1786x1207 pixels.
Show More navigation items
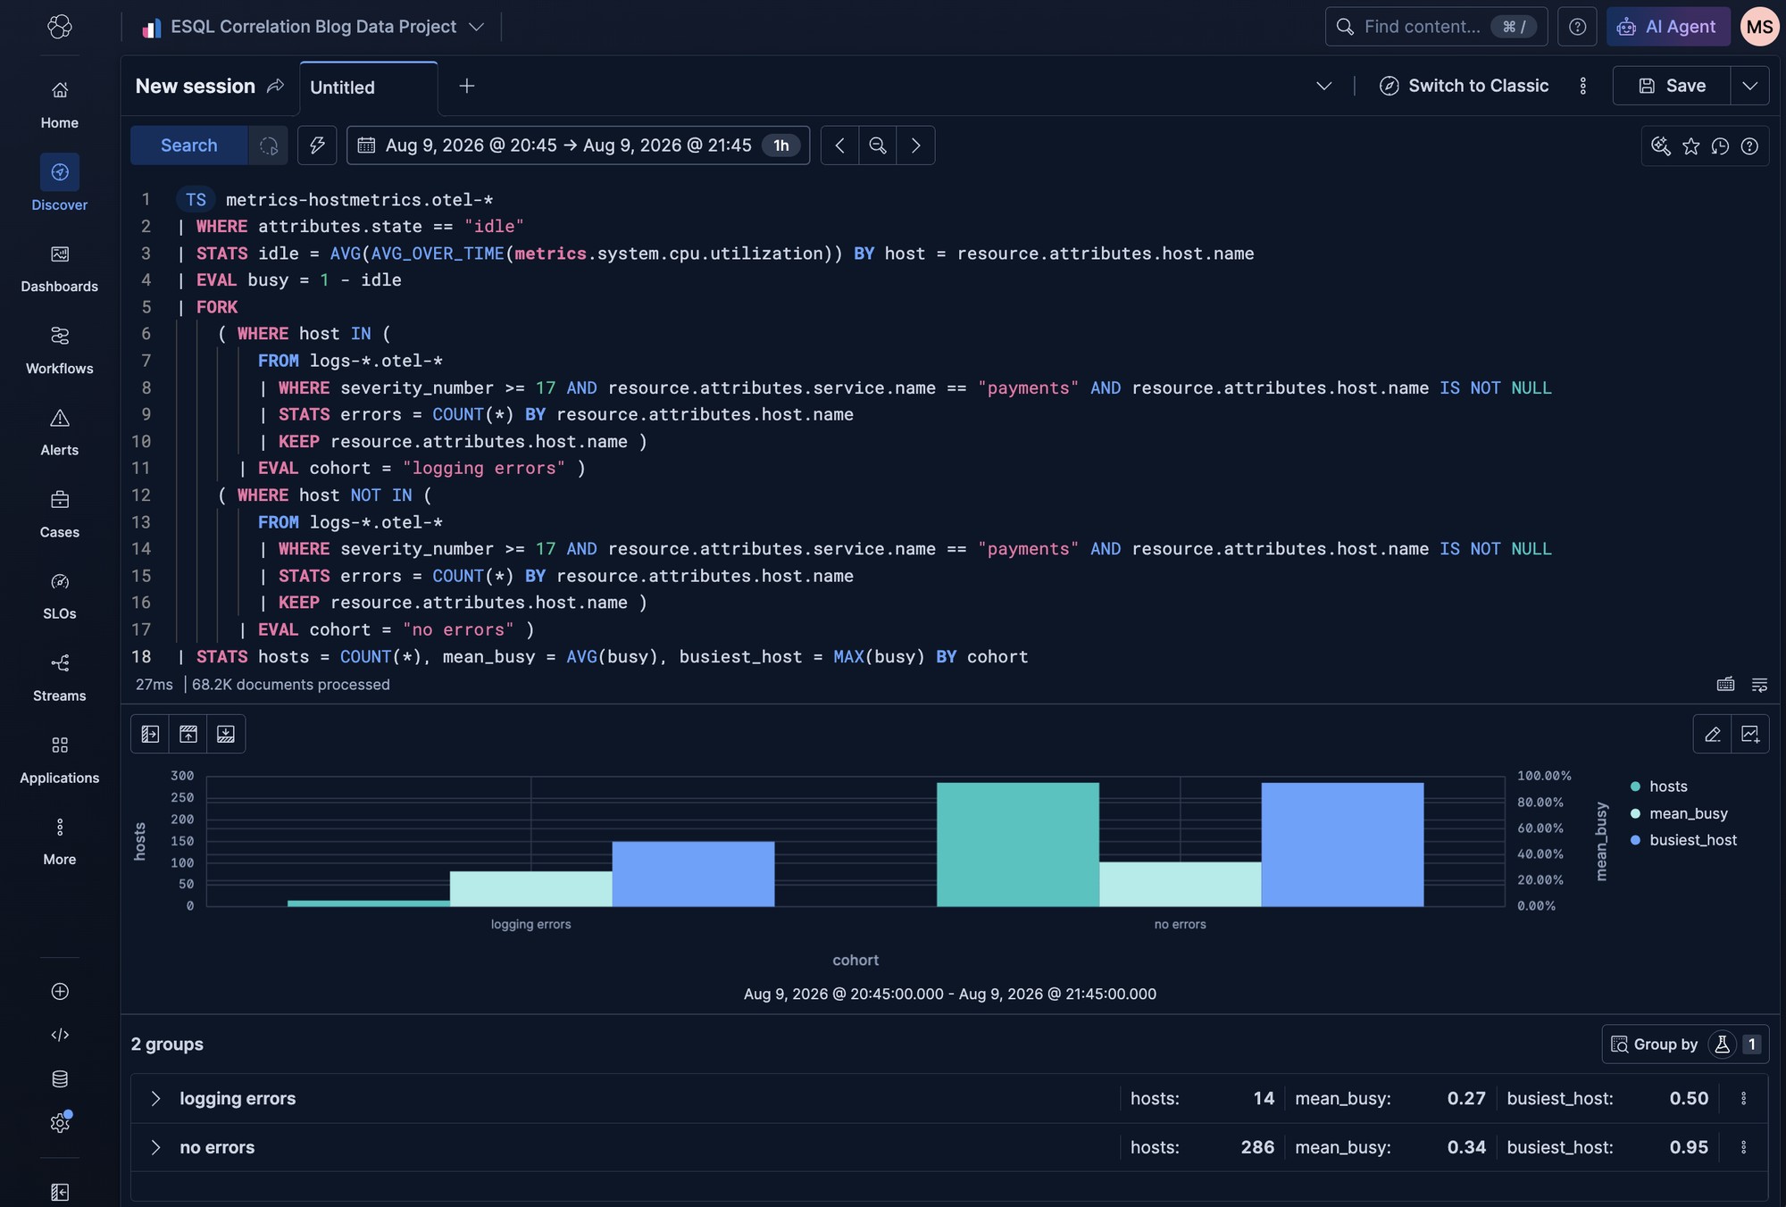click(60, 842)
